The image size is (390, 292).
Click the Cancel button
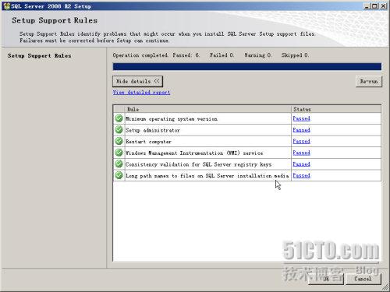coord(363,279)
